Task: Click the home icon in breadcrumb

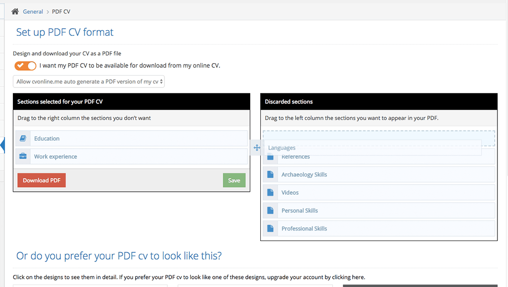Action: [15, 11]
